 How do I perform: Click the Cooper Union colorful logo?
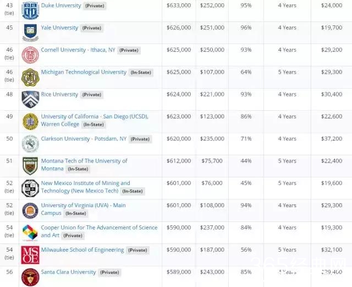[30, 232]
